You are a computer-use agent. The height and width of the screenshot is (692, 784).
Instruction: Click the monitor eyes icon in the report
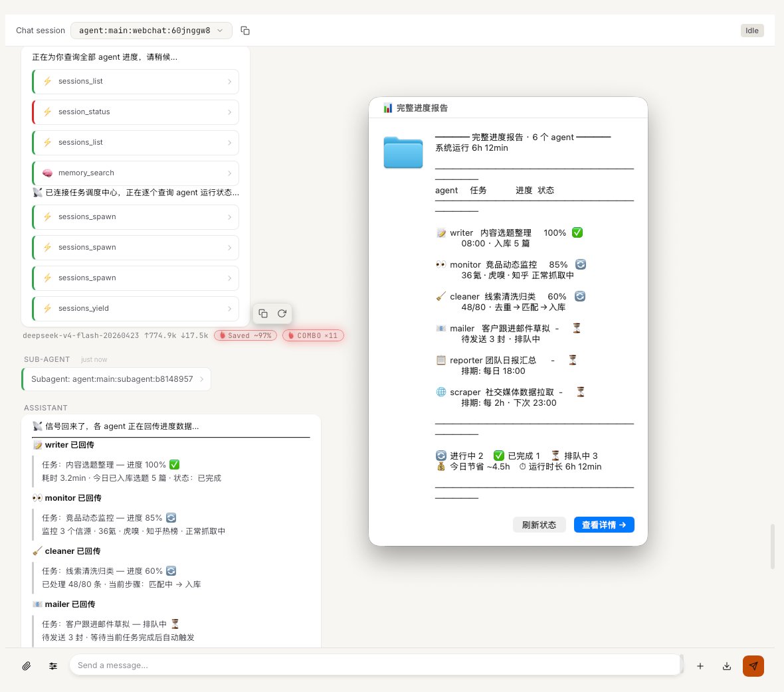click(441, 264)
